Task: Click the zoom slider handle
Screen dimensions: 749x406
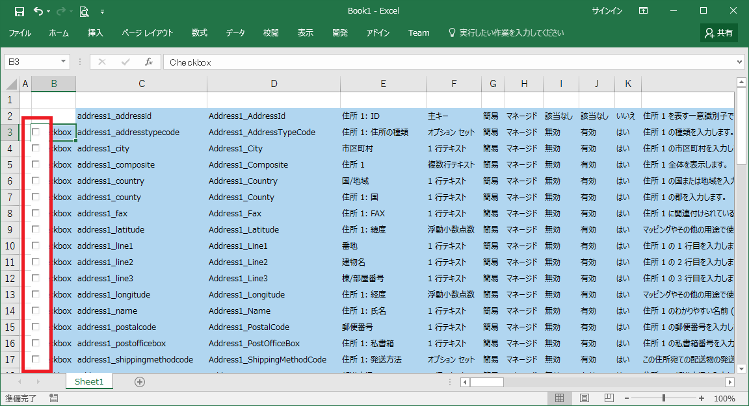Action: [x=663, y=398]
